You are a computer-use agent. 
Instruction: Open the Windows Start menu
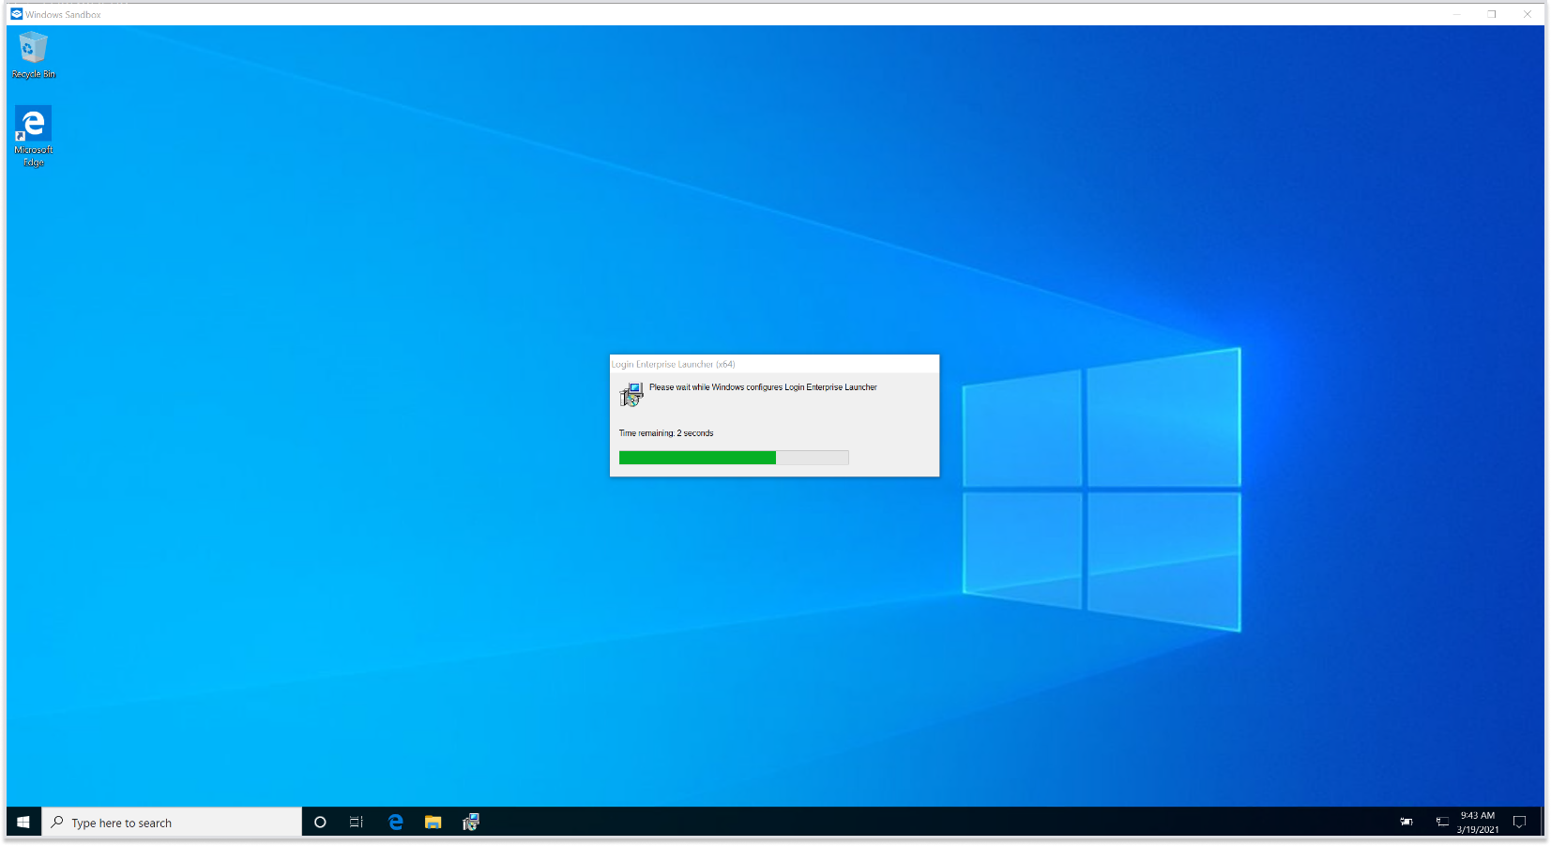23,823
